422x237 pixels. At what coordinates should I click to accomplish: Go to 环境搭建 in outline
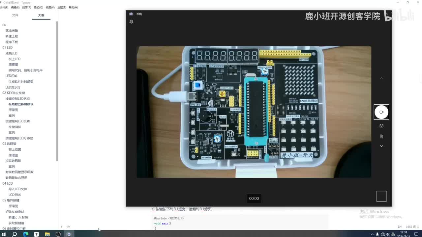click(12, 31)
